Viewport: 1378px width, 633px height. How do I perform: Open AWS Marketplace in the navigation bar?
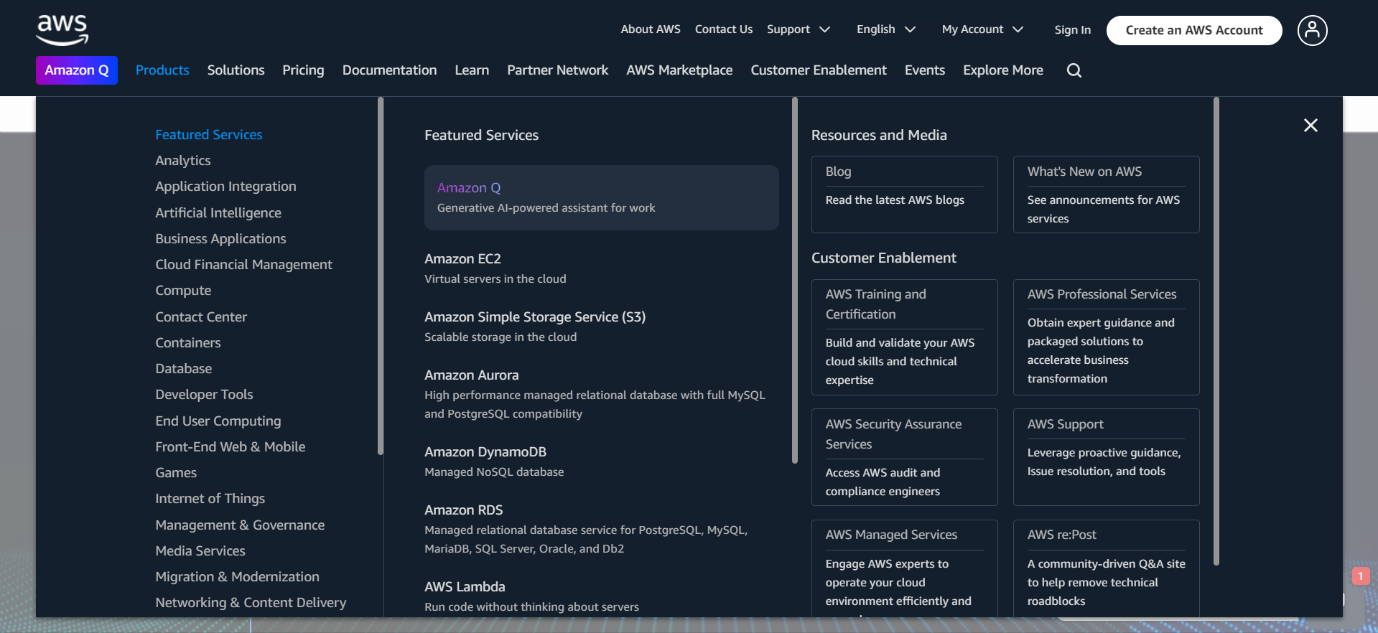click(x=679, y=70)
